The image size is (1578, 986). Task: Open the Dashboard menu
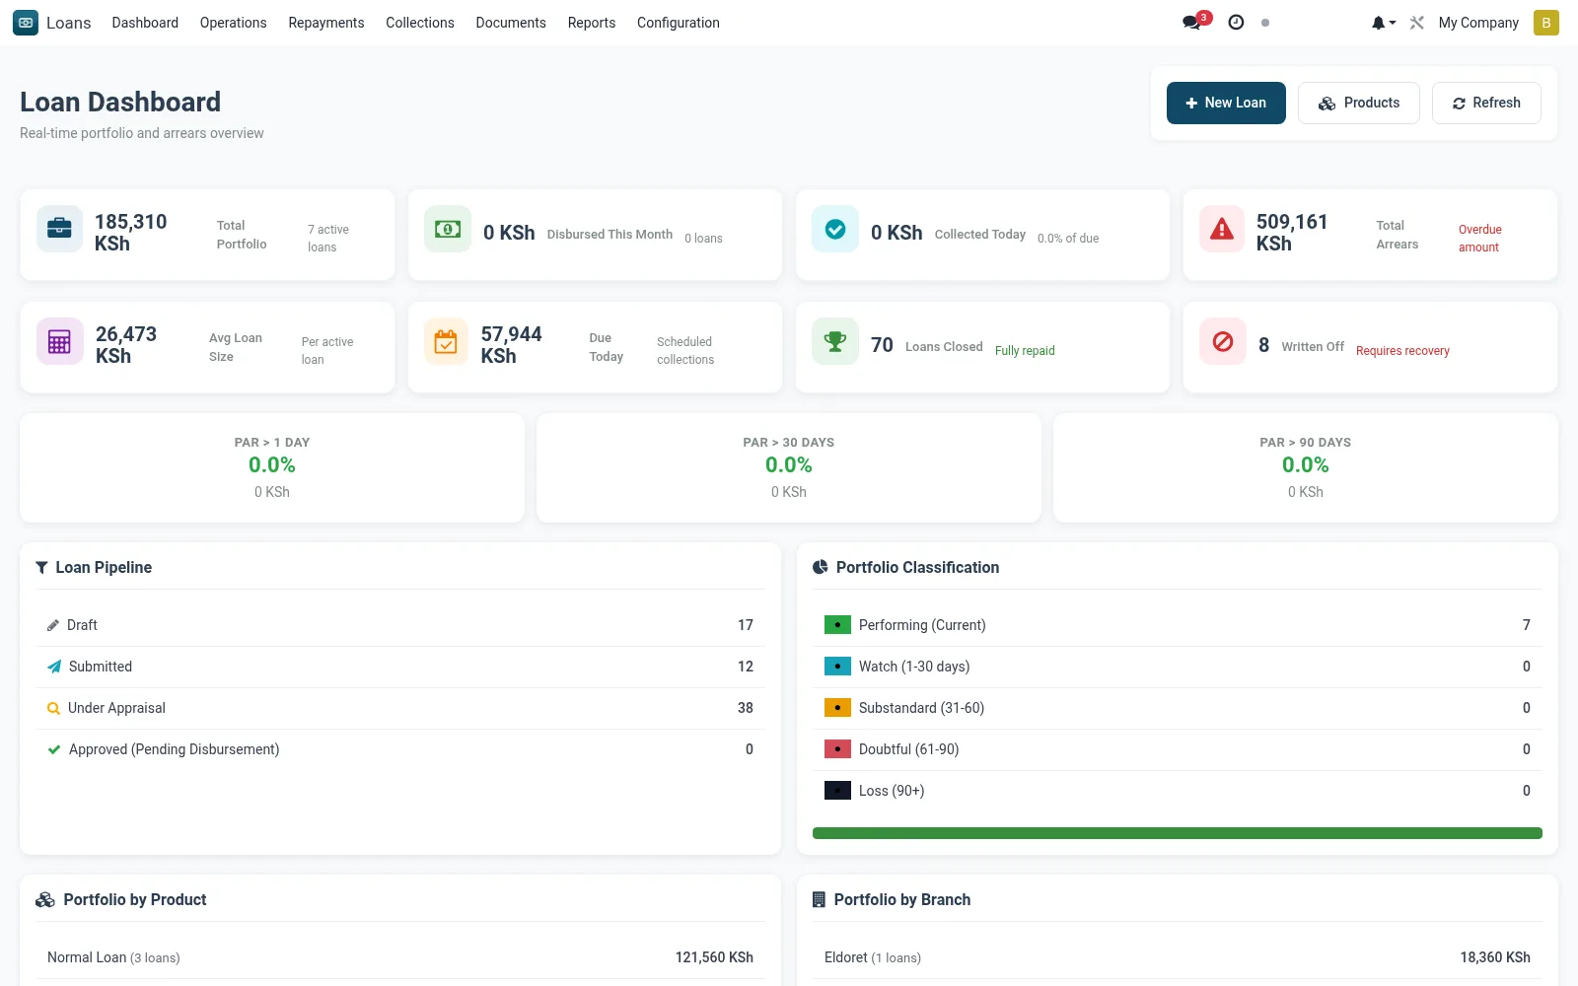coord(145,23)
